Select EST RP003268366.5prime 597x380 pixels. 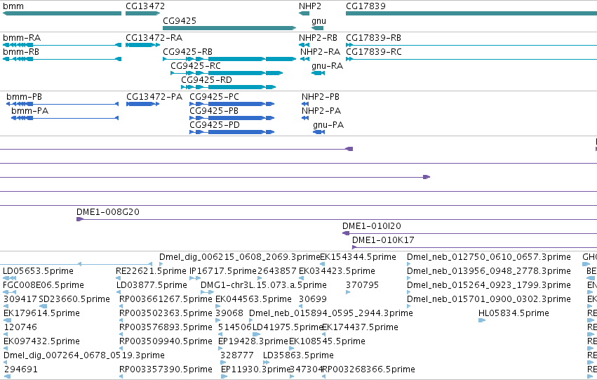[x=323, y=376]
